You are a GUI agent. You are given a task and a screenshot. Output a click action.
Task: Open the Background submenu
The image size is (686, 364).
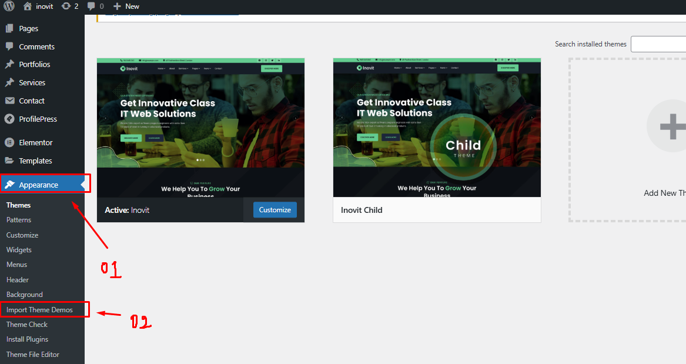pos(25,295)
